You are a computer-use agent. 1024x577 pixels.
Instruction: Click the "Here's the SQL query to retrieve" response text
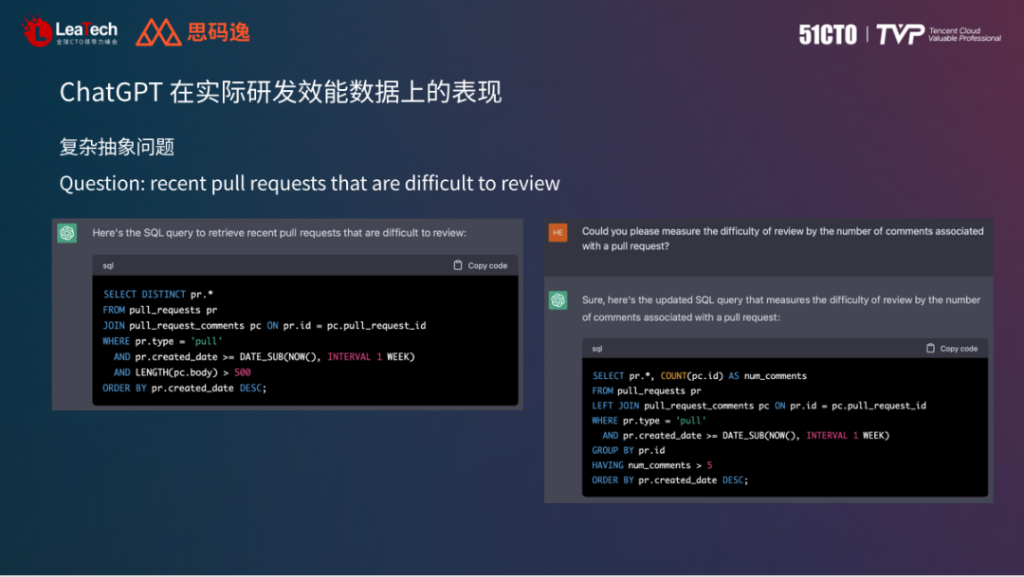pyautogui.click(x=279, y=233)
